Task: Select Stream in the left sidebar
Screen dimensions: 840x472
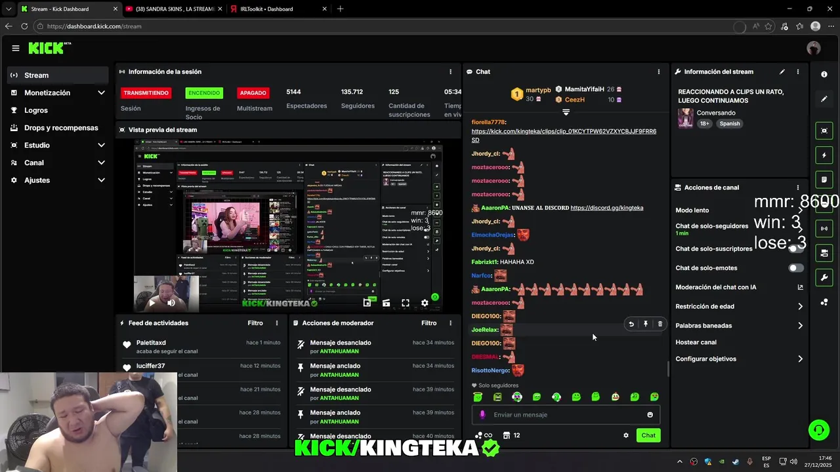Action: click(58, 75)
